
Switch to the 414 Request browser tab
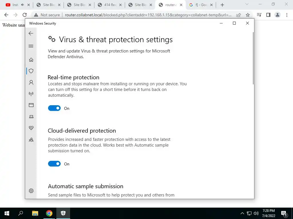click(x=110, y=5)
